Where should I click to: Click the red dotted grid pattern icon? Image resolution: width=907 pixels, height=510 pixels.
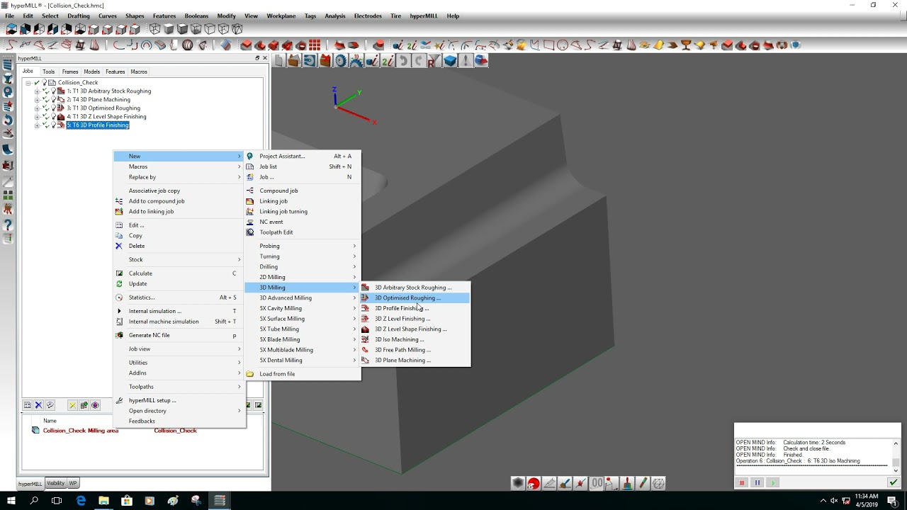[x=315, y=45]
